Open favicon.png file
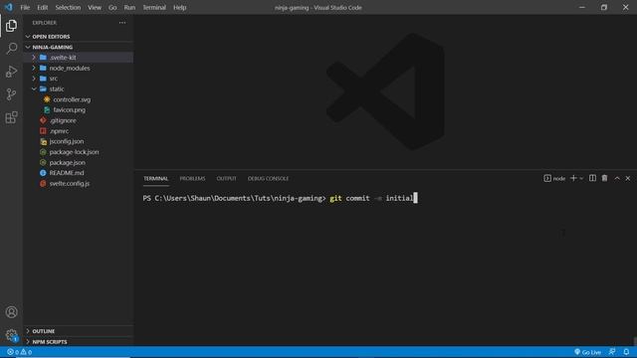Screen dimensions: 637x358 tap(69, 110)
